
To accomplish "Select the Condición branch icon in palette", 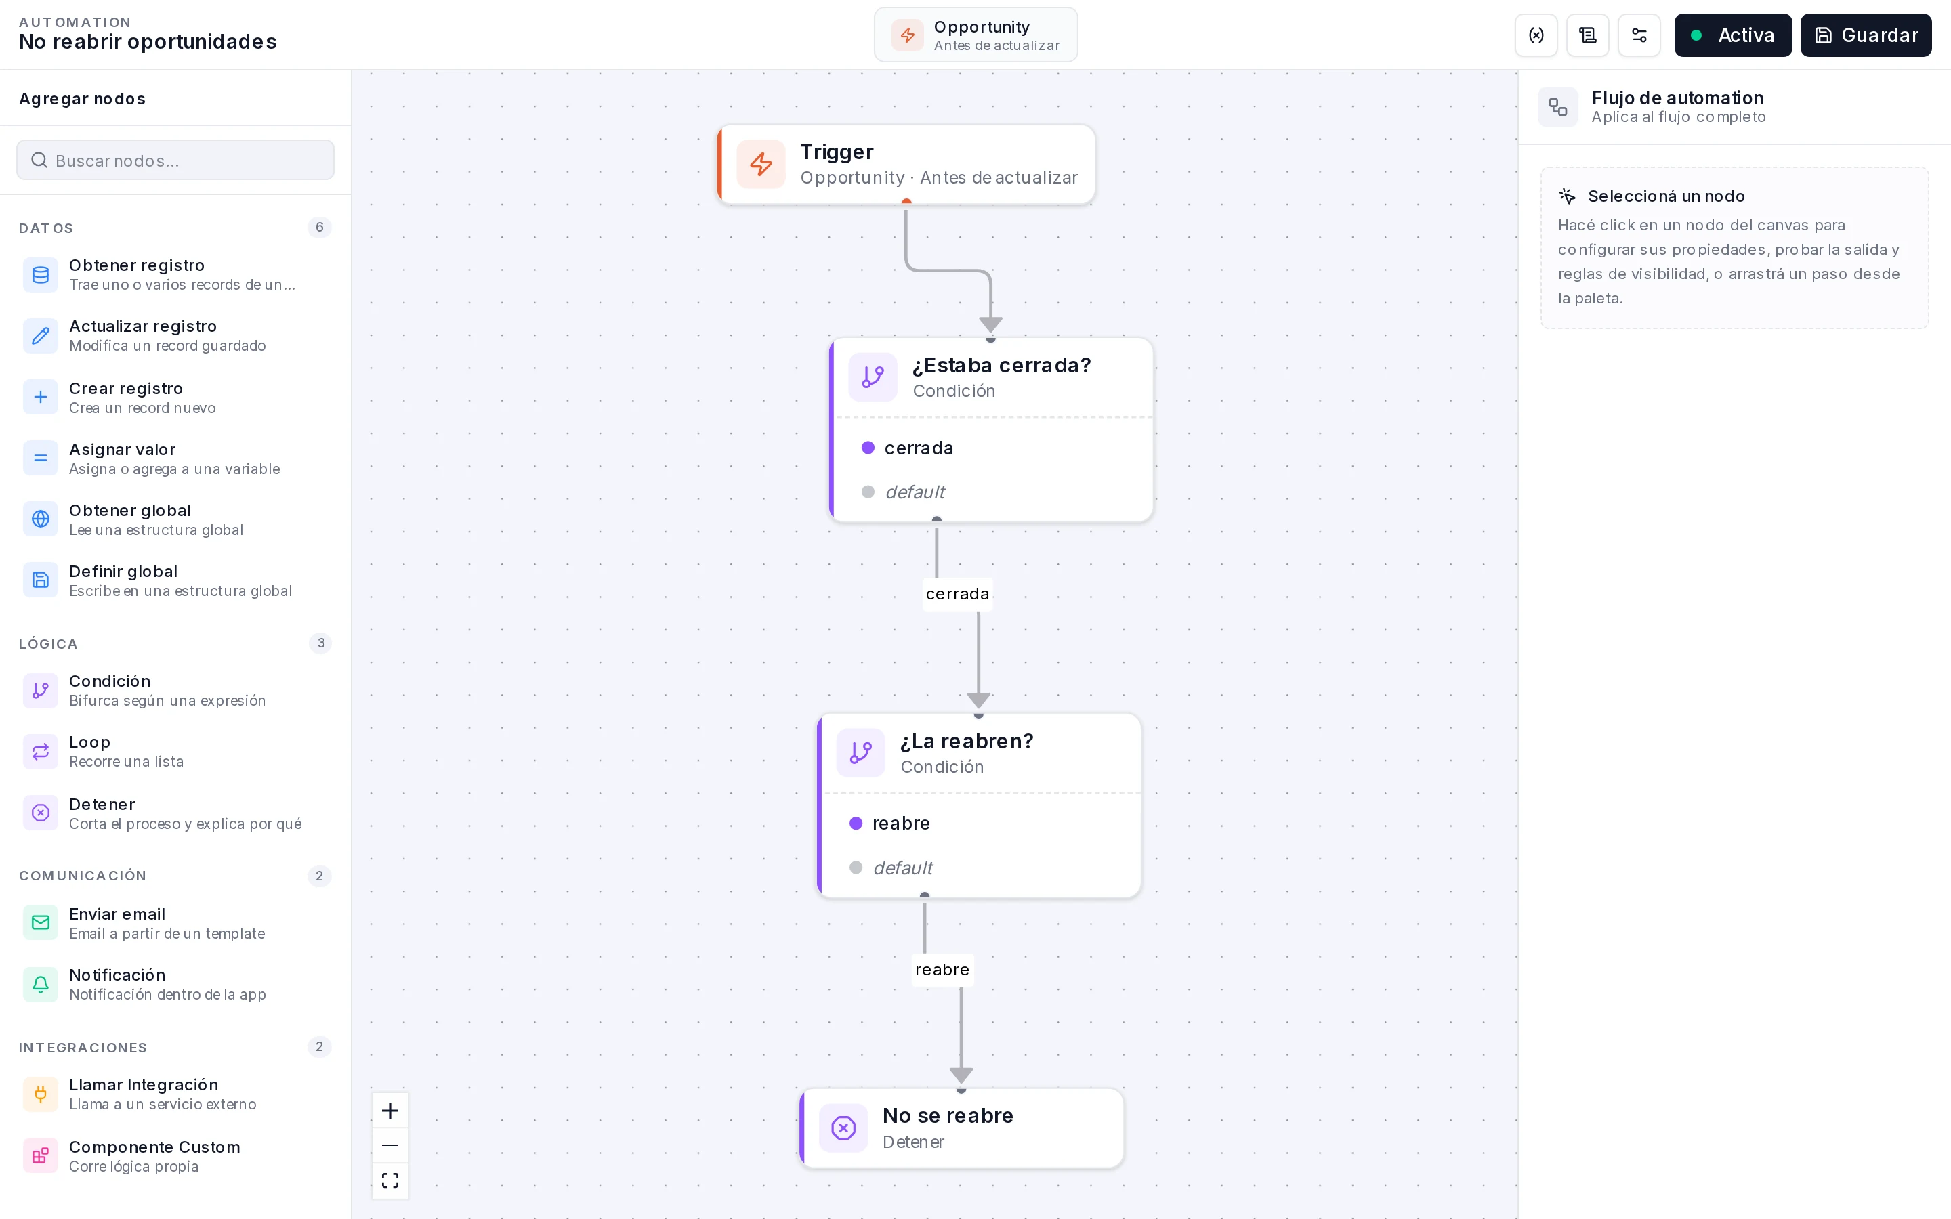I will tap(41, 691).
